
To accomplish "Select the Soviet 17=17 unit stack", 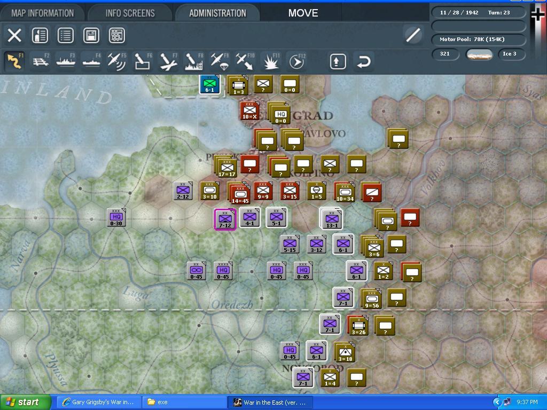I will coord(226,168).
